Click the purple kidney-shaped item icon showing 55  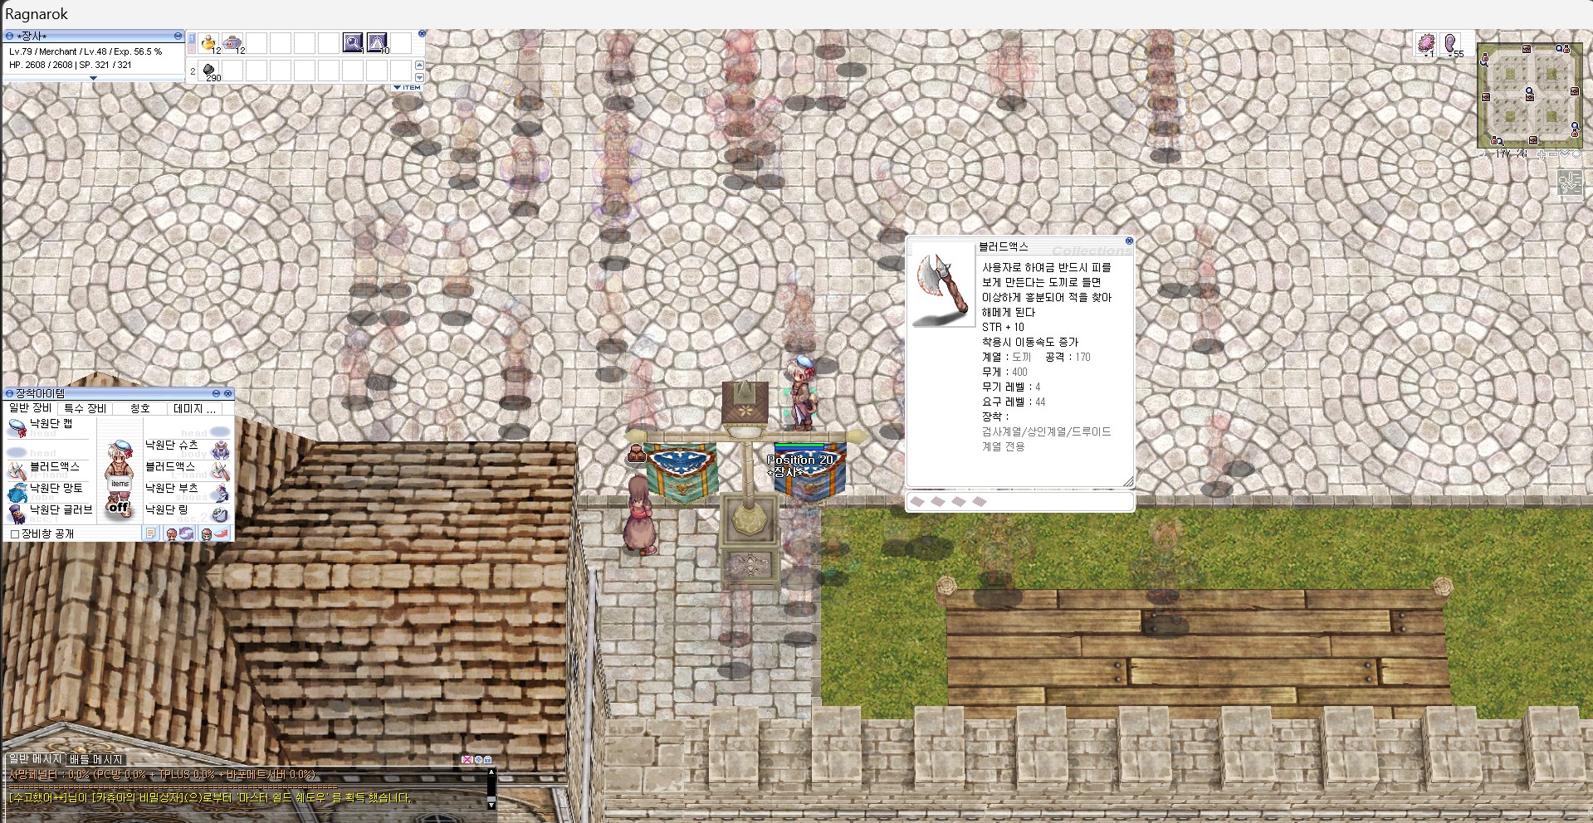click(x=1451, y=44)
